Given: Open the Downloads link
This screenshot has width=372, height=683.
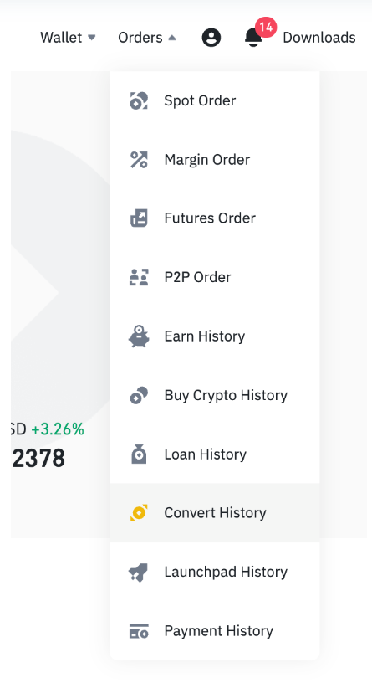Looking at the screenshot, I should [319, 38].
